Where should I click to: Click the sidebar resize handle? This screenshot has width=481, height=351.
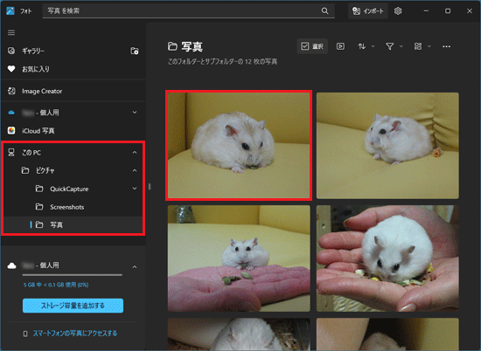click(150, 186)
